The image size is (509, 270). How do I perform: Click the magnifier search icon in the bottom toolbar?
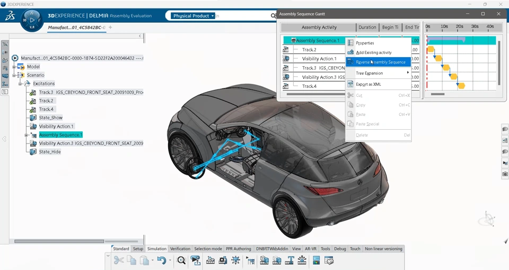point(181,260)
